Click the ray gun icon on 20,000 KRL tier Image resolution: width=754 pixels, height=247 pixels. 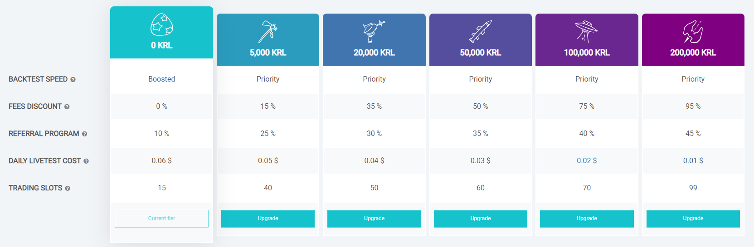(374, 32)
